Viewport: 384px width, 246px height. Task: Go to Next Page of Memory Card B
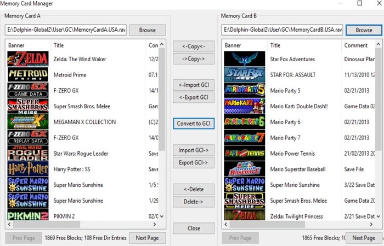click(x=364, y=238)
